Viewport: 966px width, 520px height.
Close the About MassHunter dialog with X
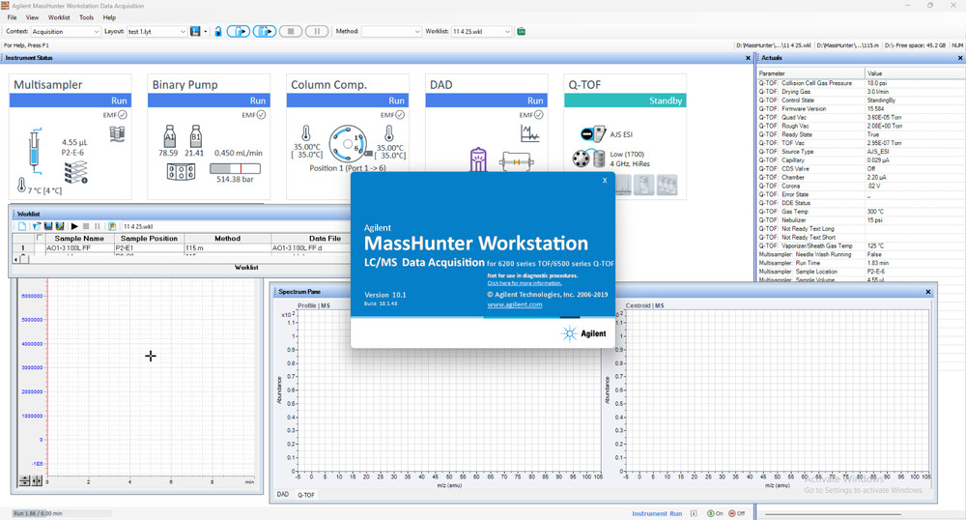[605, 181]
